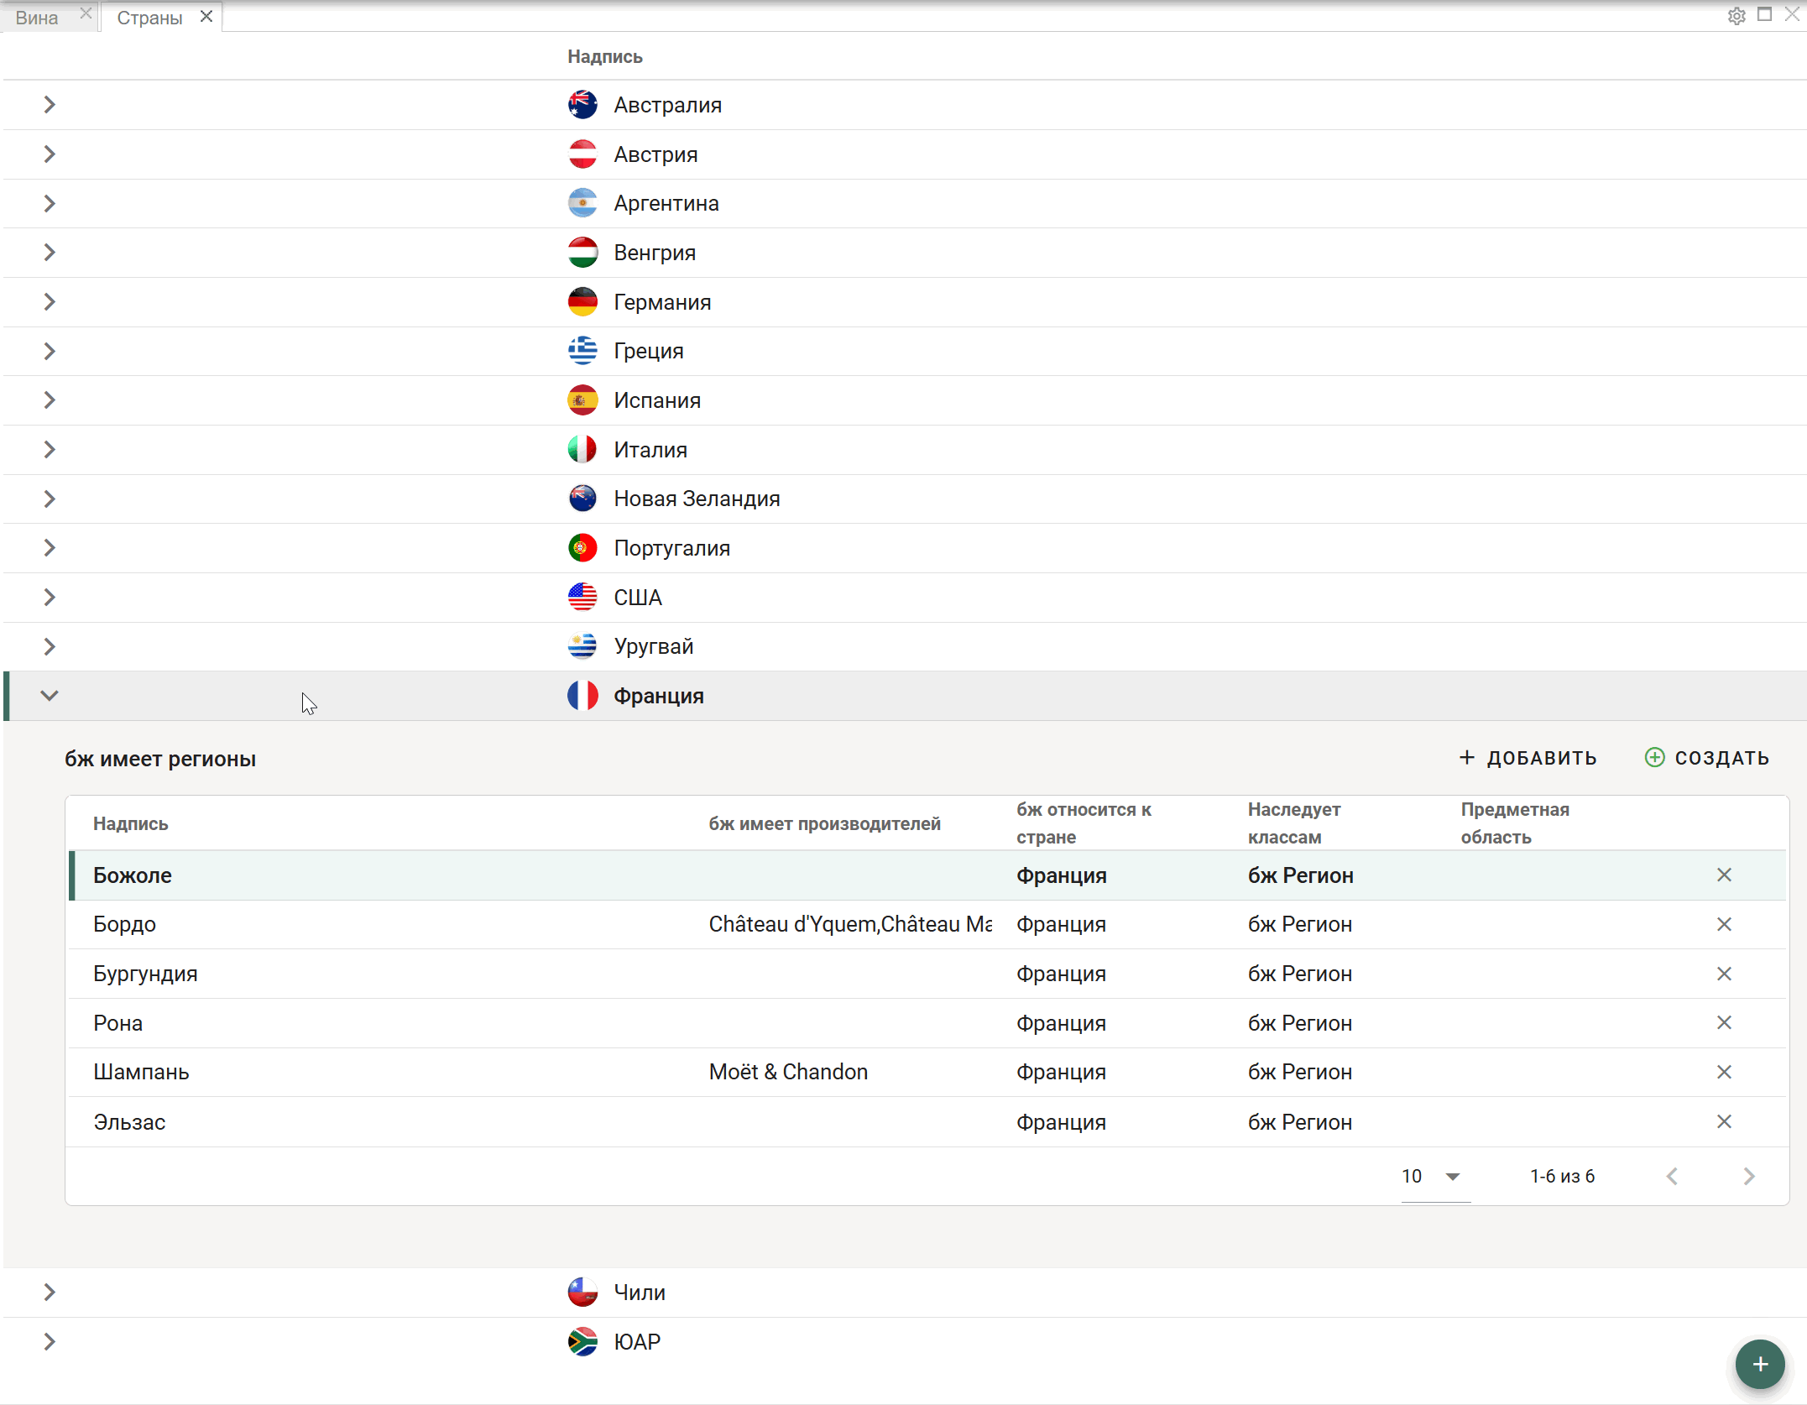Sort by Наследует классам column header
Image resolution: width=1807 pixels, height=1405 pixels.
[1294, 823]
